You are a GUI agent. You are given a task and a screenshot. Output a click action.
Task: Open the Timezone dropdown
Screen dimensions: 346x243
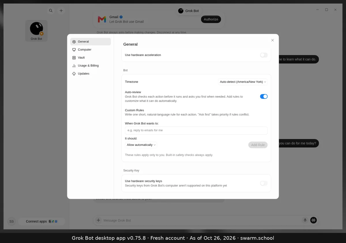coord(243,82)
